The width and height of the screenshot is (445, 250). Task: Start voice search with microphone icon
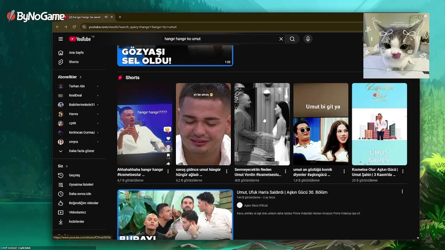(x=308, y=39)
